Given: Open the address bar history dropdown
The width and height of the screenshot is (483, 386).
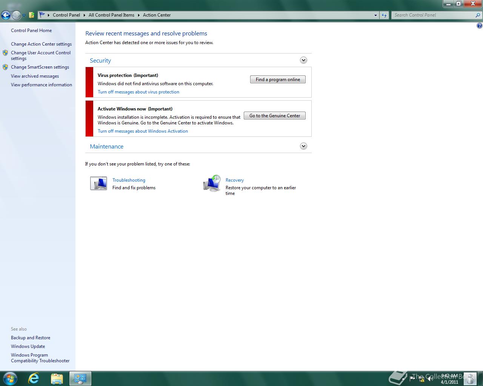Looking at the screenshot, I should (375, 15).
